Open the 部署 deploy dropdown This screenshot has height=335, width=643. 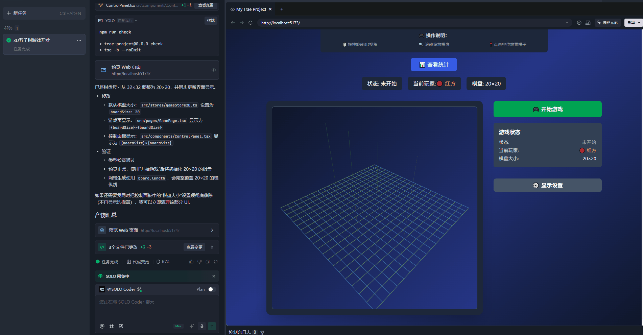[634, 23]
